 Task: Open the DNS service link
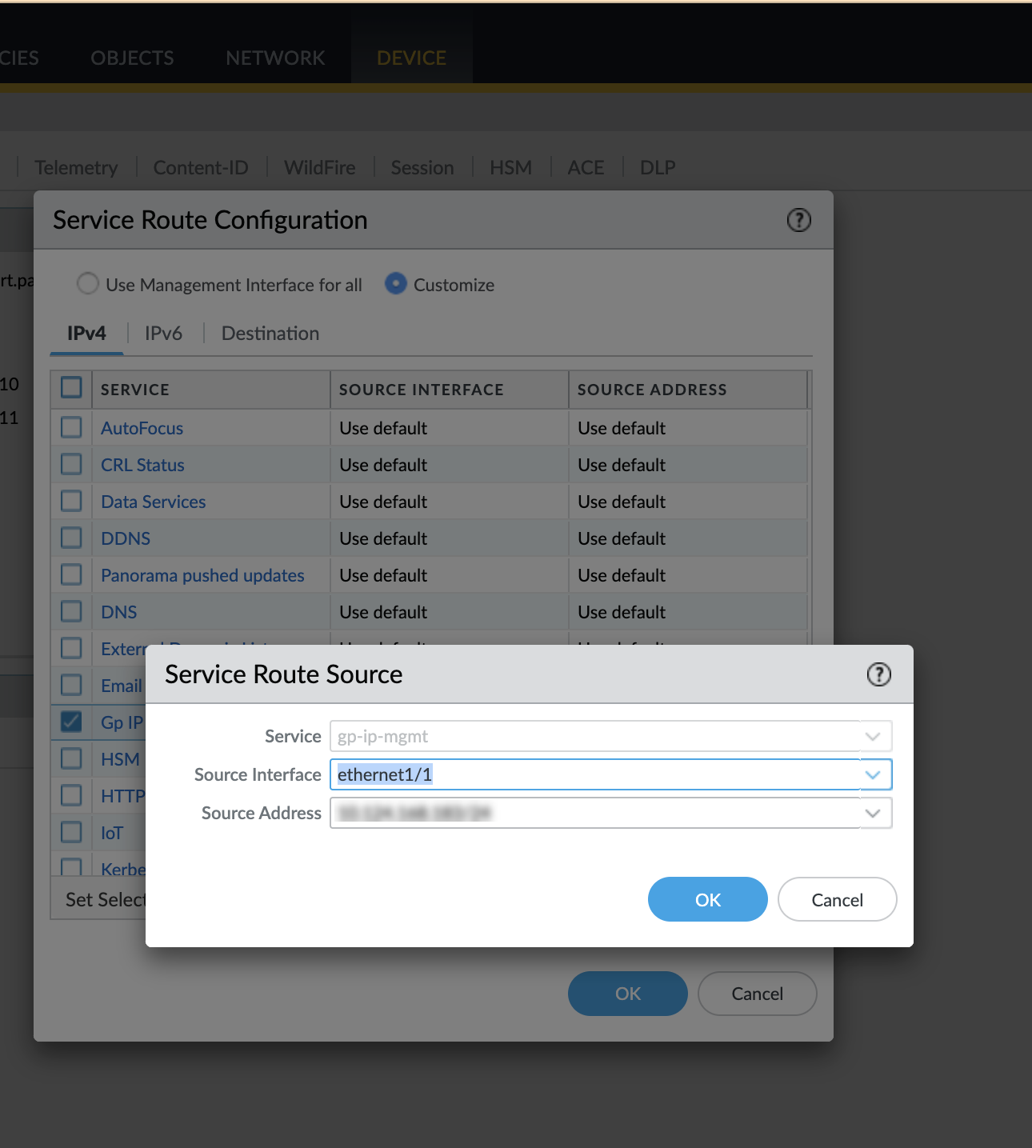pyautogui.click(x=118, y=611)
